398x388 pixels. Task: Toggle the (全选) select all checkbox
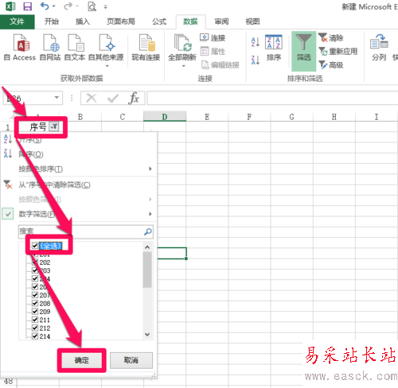click(35, 246)
